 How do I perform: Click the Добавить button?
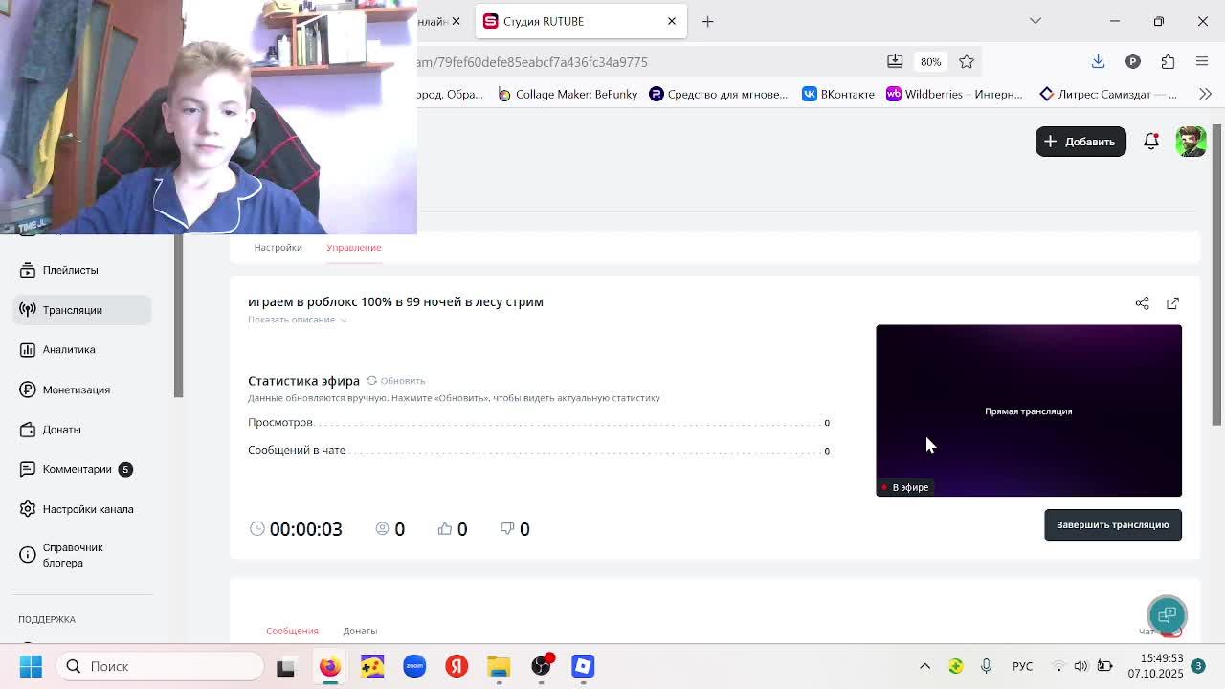pyautogui.click(x=1080, y=142)
